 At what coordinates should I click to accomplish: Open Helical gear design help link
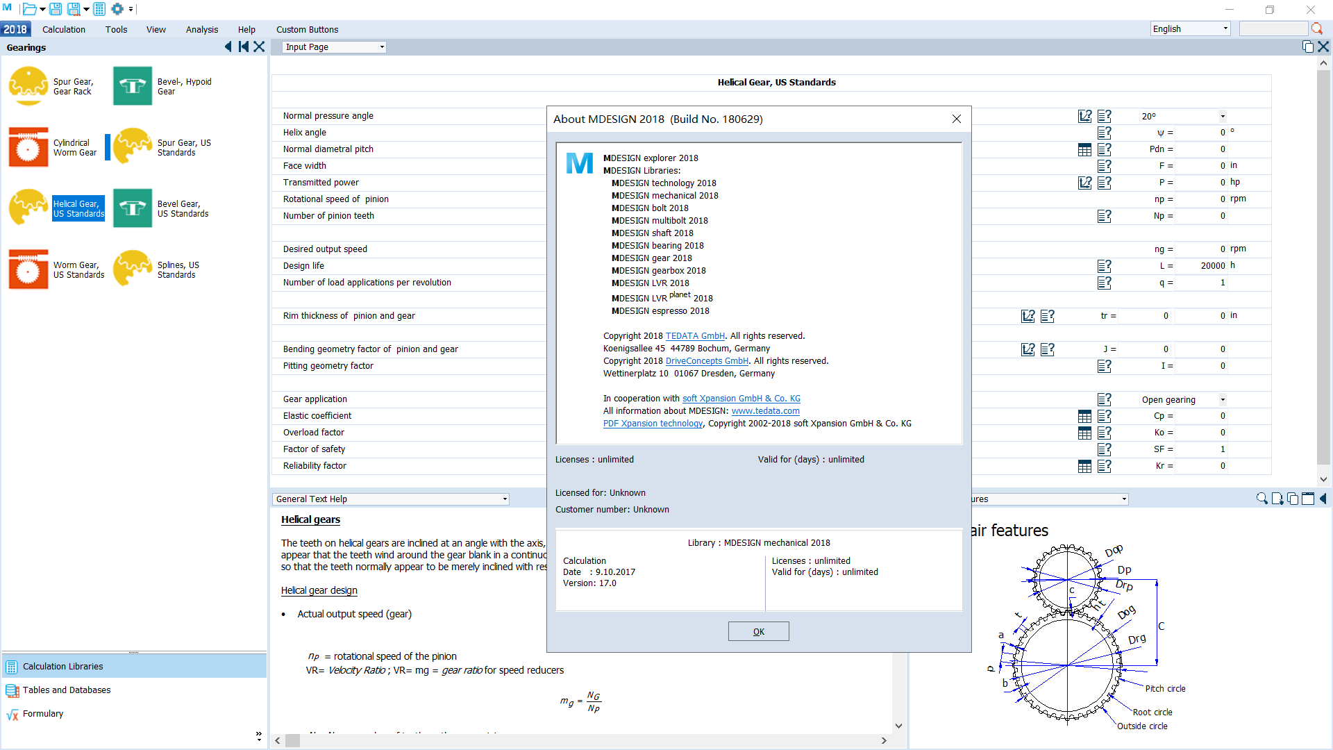(x=319, y=590)
